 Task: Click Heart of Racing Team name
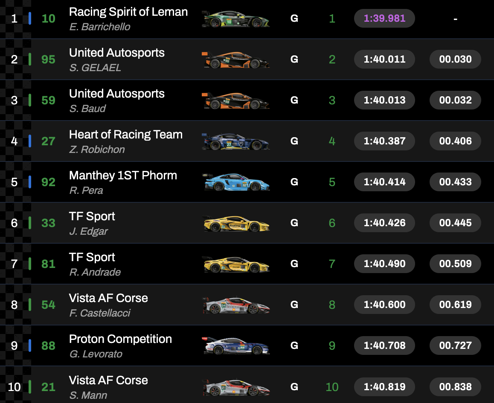pos(126,135)
